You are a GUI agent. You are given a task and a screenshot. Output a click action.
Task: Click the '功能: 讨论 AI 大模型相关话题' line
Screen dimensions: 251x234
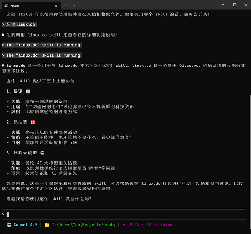tap(42, 163)
